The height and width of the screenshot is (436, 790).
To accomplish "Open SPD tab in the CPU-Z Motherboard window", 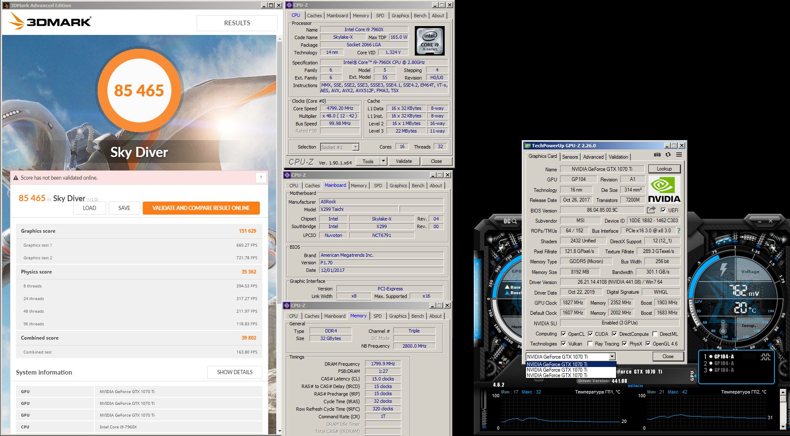I will tap(378, 186).
